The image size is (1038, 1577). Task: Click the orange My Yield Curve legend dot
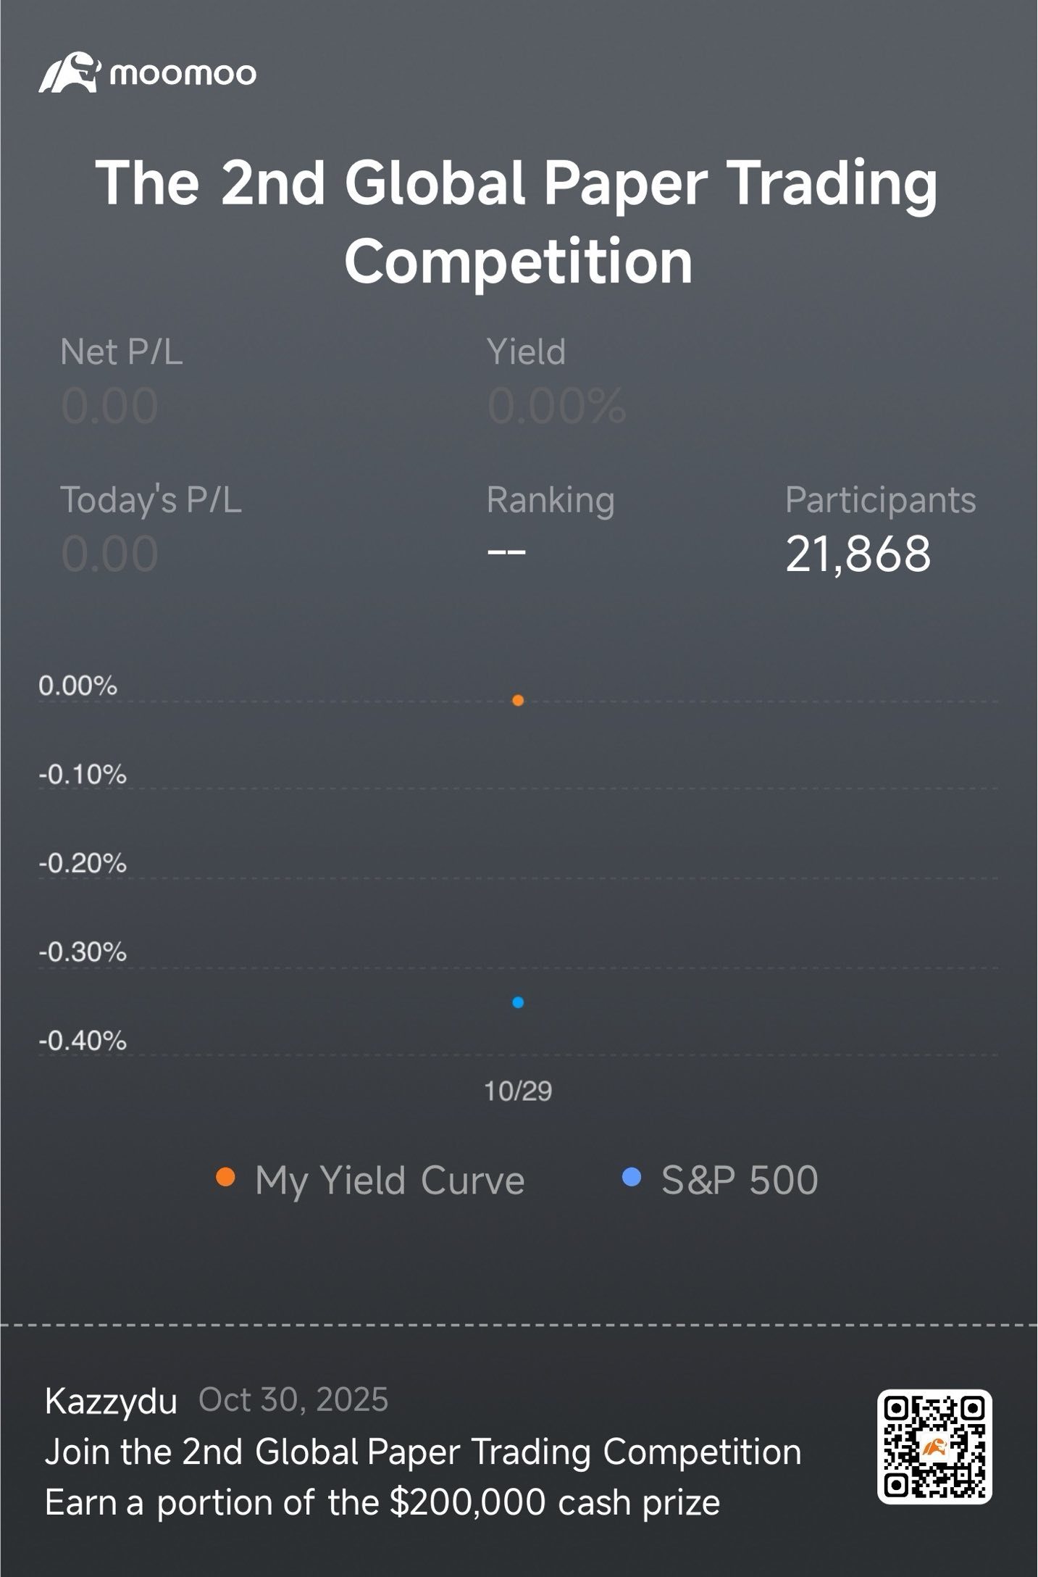tap(226, 1178)
